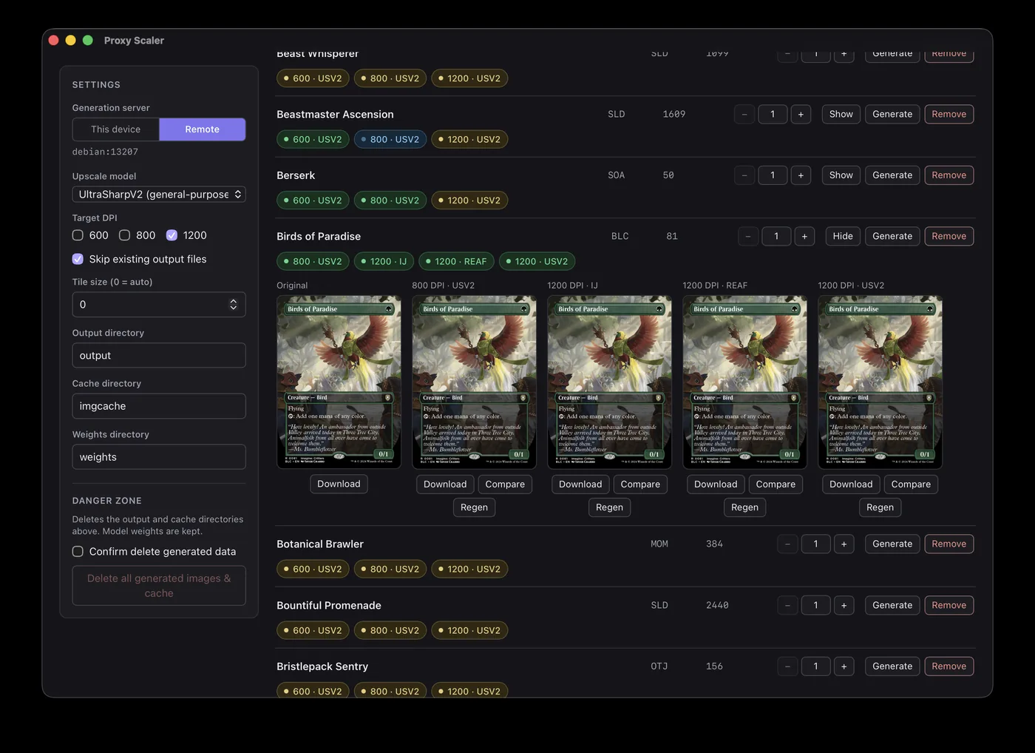Compare the 1200 DPI · REAF image

(x=776, y=484)
